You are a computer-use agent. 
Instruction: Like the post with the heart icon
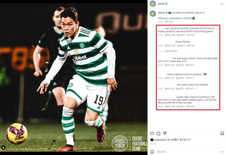click(x=152, y=133)
